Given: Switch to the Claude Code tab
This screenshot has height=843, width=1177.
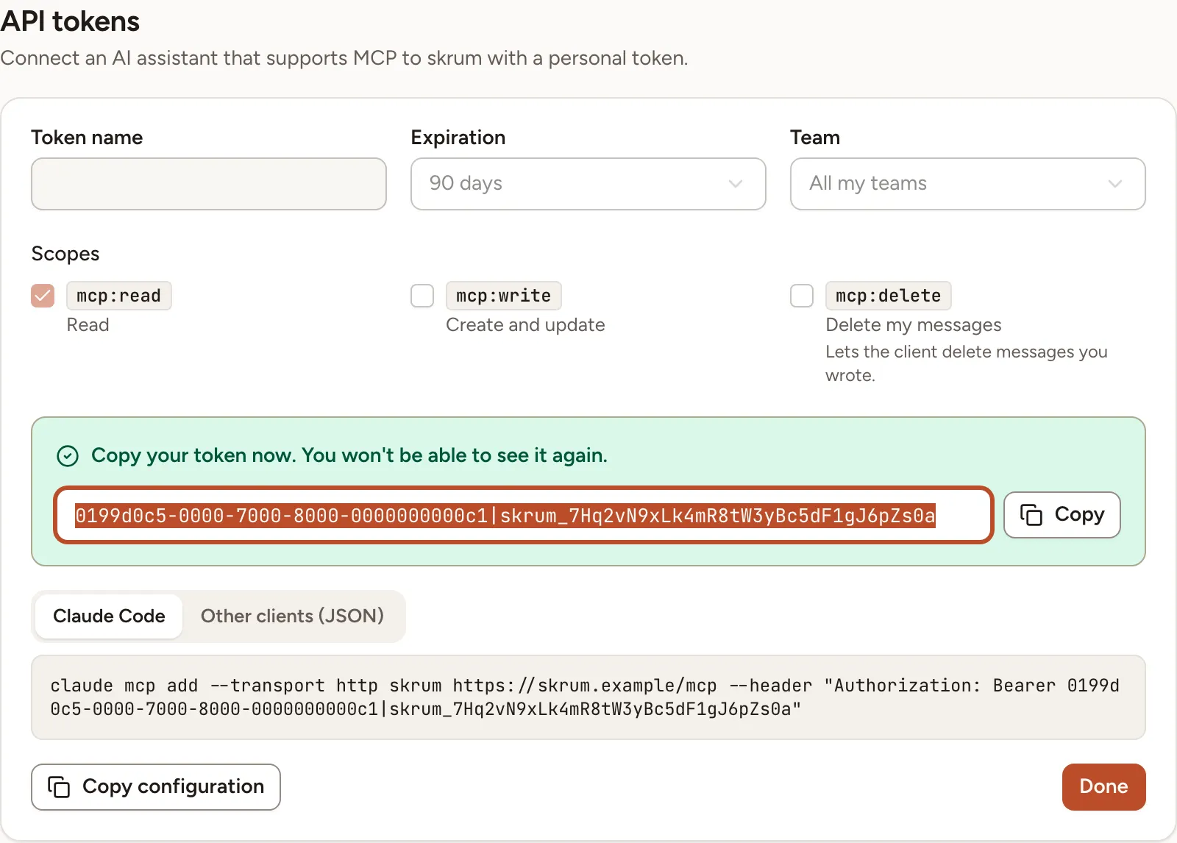Looking at the screenshot, I should tap(109, 616).
